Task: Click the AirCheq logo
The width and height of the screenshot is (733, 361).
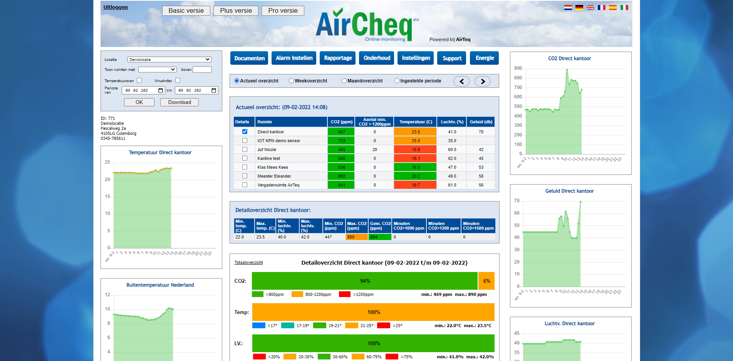Action: click(x=367, y=25)
